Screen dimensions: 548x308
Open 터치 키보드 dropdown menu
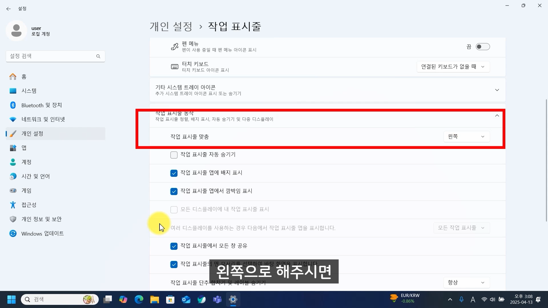453,67
